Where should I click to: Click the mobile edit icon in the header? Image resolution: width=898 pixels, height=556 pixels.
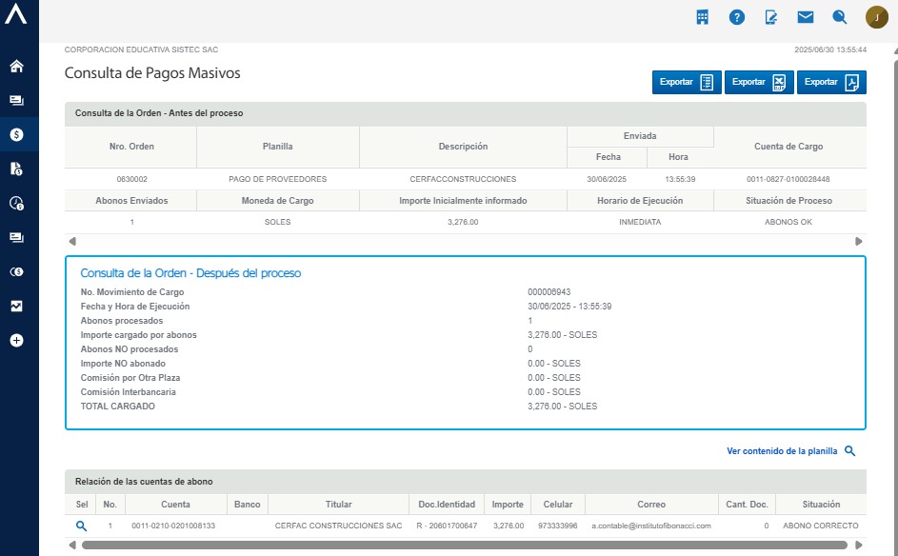tap(771, 17)
